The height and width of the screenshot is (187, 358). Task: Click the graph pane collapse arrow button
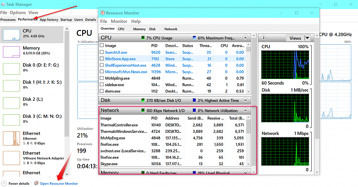tap(263, 38)
